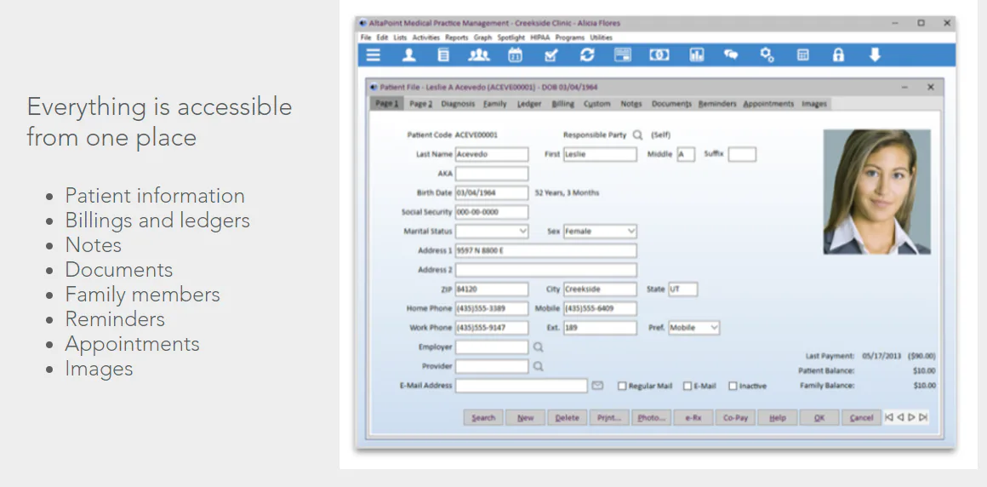Image resolution: width=987 pixels, height=487 pixels.
Task: Click the New button
Action: pos(526,418)
